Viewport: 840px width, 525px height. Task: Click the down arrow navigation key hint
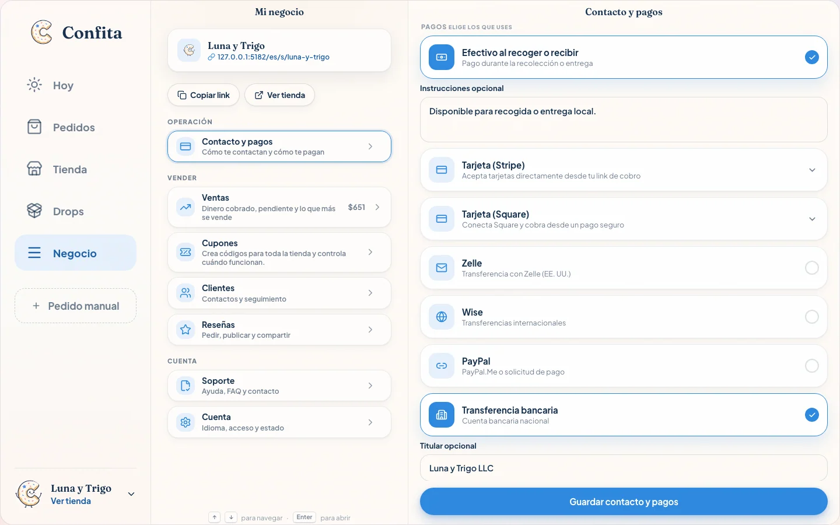point(231,517)
